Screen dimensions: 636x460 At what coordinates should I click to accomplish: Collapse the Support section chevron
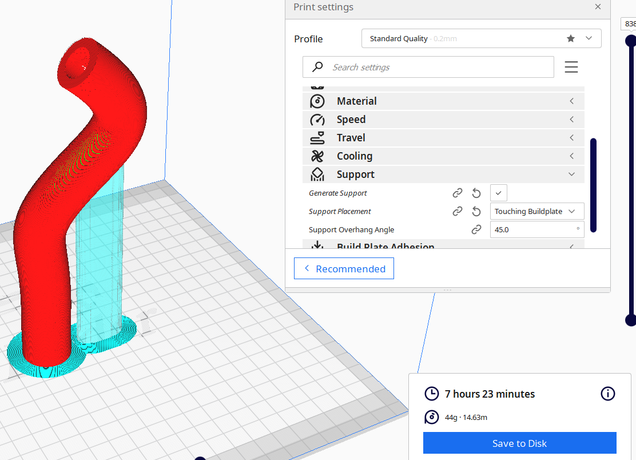point(571,174)
